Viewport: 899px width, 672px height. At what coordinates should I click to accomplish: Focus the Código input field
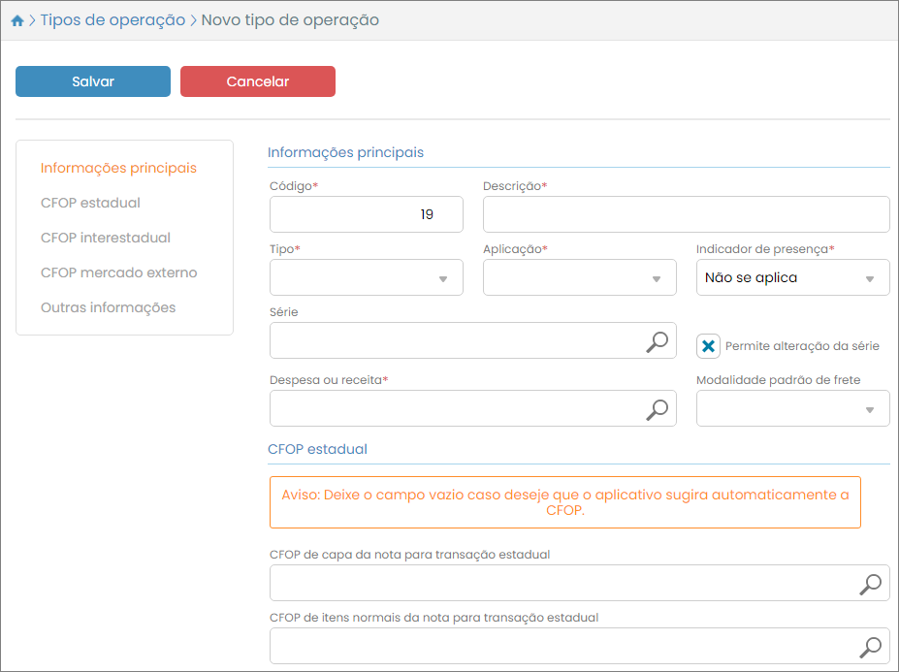coord(366,214)
